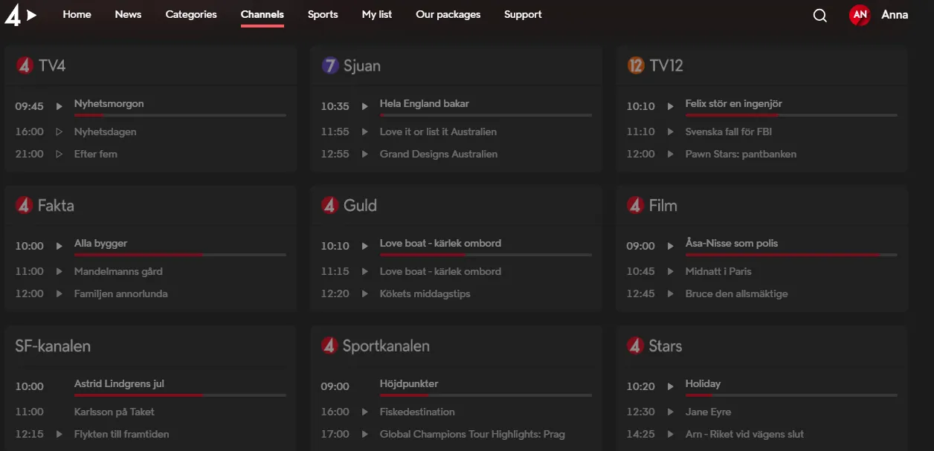Click the TV12 channel logo
The image size is (934, 451).
(635, 65)
